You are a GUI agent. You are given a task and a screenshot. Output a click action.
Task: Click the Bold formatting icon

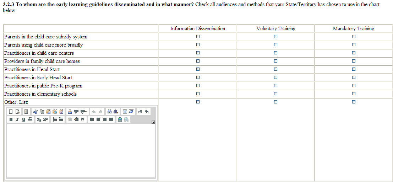(x=11, y=119)
